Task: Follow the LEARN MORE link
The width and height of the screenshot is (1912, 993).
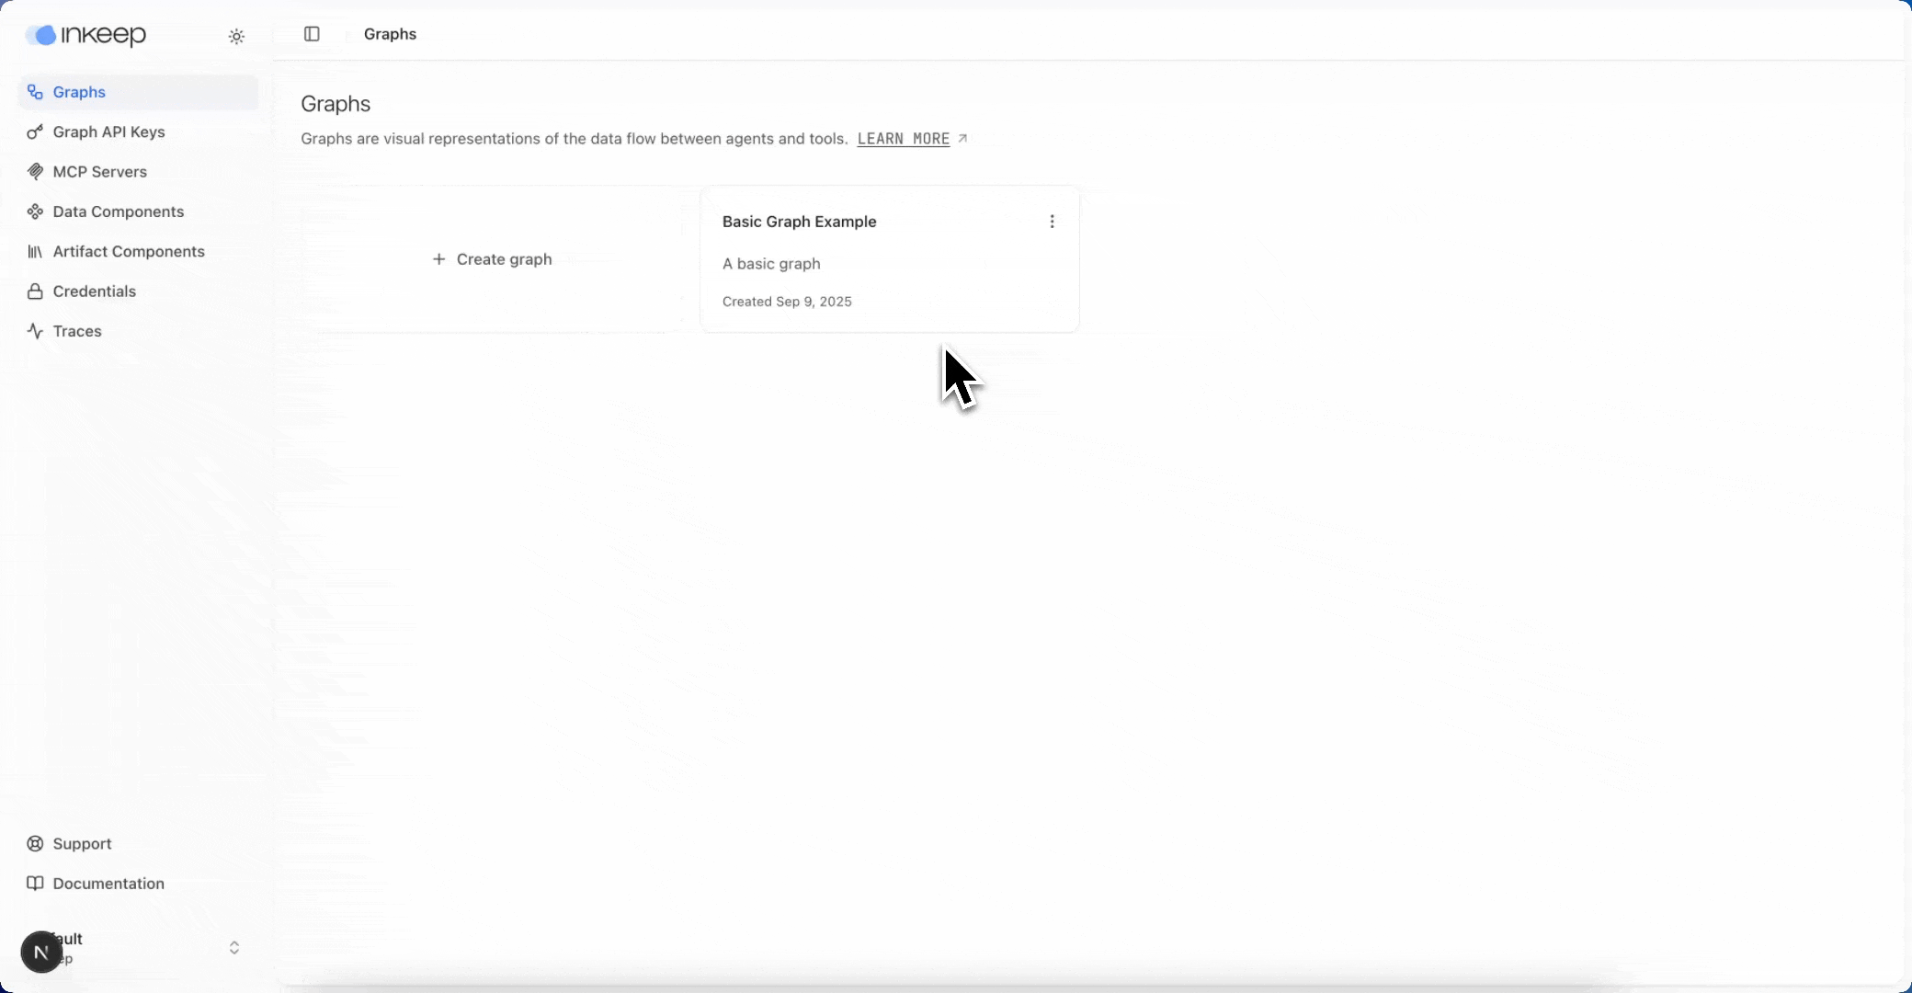Action: (904, 139)
